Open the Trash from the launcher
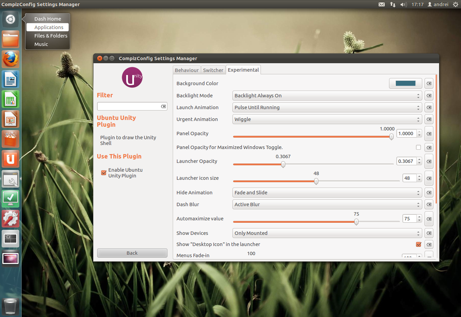This screenshot has height=317, width=461. coord(10,306)
